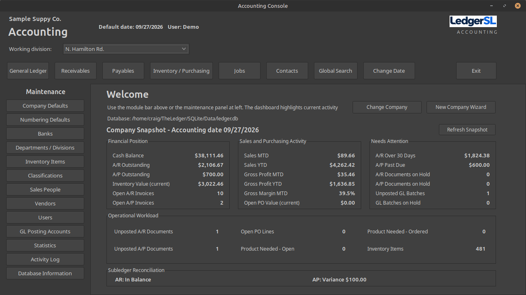Screen dimensions: 526x295
Task: Click the User: Demo text
Action: pyautogui.click(x=183, y=27)
